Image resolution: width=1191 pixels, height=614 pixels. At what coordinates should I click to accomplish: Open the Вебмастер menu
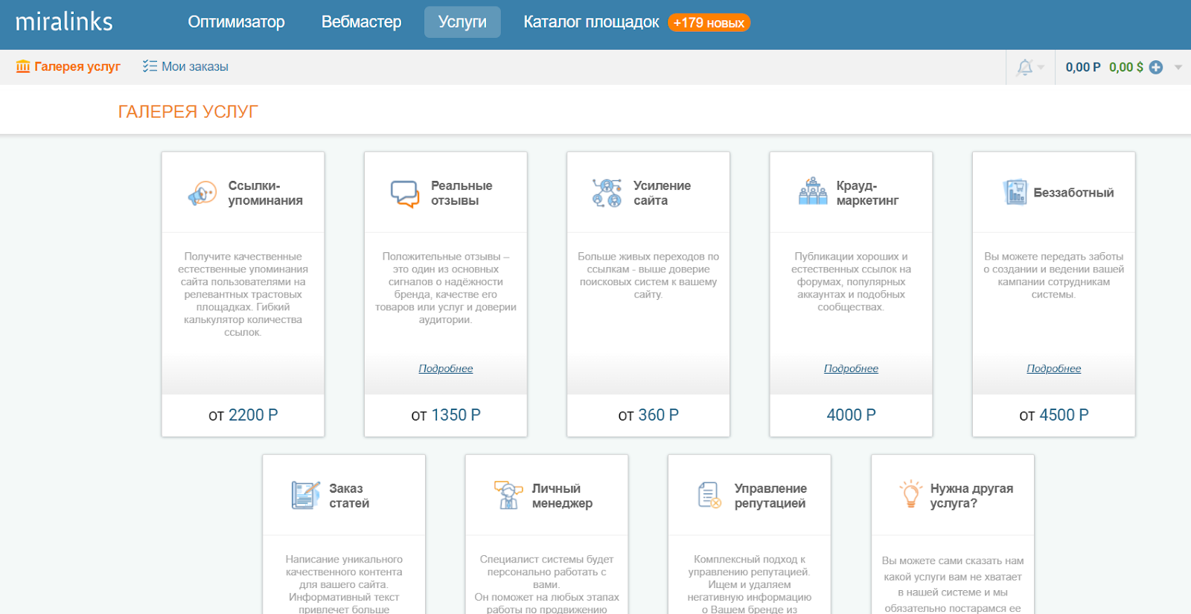pos(361,22)
